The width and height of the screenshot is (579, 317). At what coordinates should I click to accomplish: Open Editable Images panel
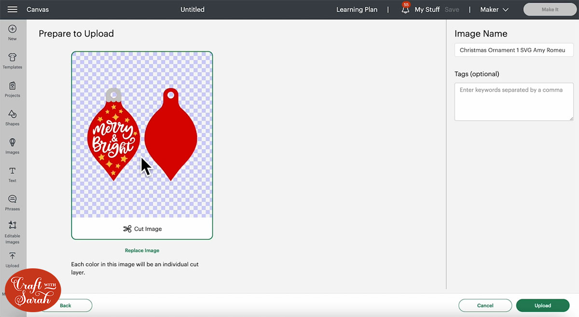coord(13,233)
